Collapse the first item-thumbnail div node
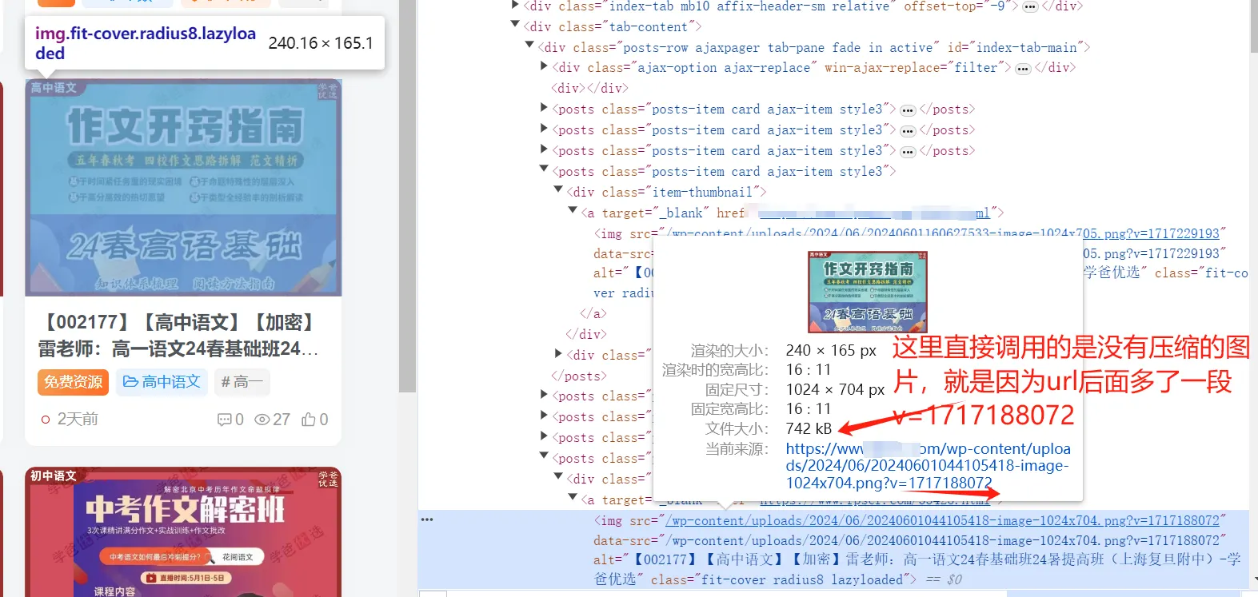This screenshot has height=597, width=1258. click(x=558, y=191)
